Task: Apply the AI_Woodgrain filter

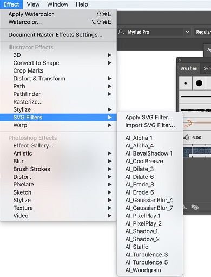Action: click(150, 270)
